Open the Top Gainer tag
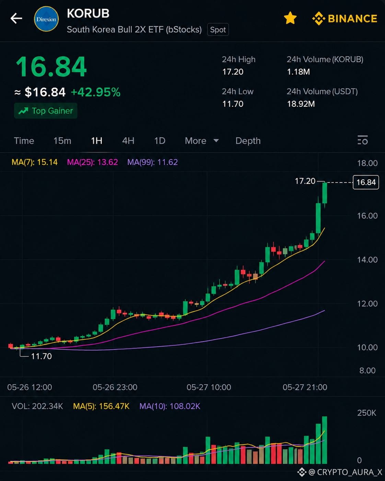 tap(46, 111)
